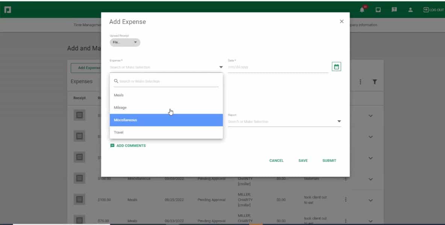Click the fullscreen icon in the top bar
Screen dimensions: 445x225
[378, 9]
